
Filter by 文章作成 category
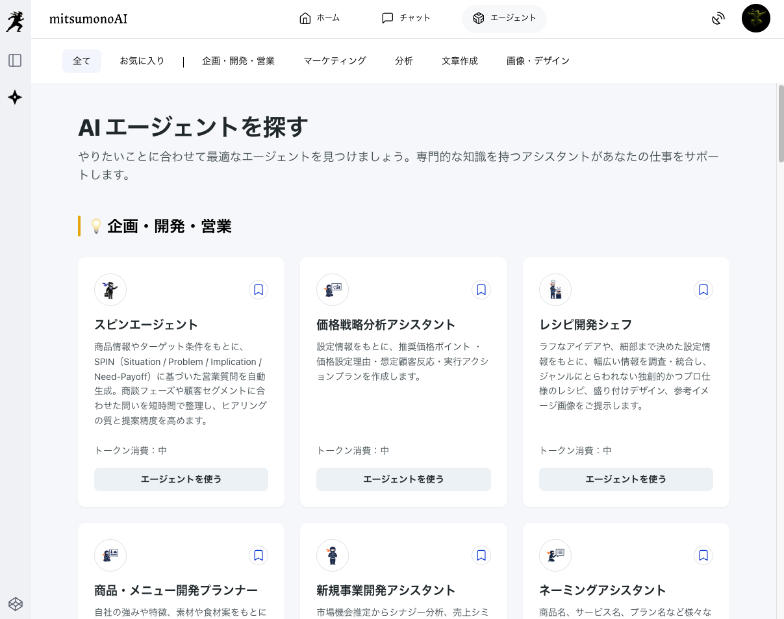pos(460,61)
